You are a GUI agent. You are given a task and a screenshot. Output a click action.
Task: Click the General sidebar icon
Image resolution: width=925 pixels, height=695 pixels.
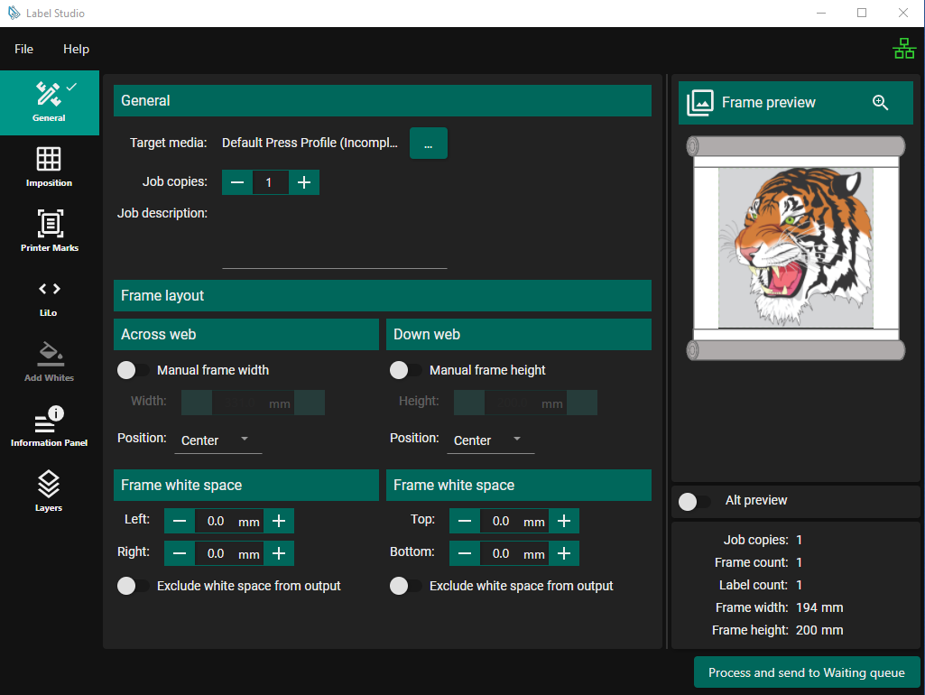pyautogui.click(x=49, y=102)
